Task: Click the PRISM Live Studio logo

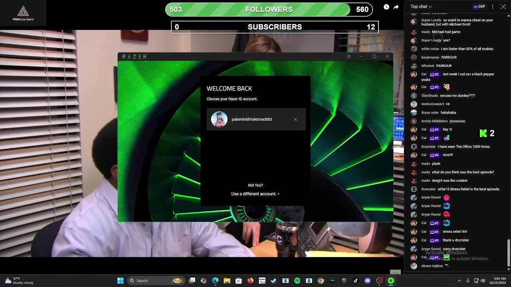Action: click(23, 13)
